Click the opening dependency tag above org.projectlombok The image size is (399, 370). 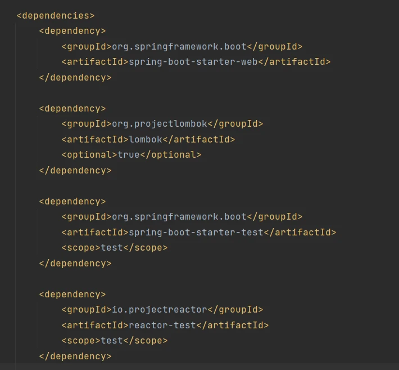tap(72, 108)
